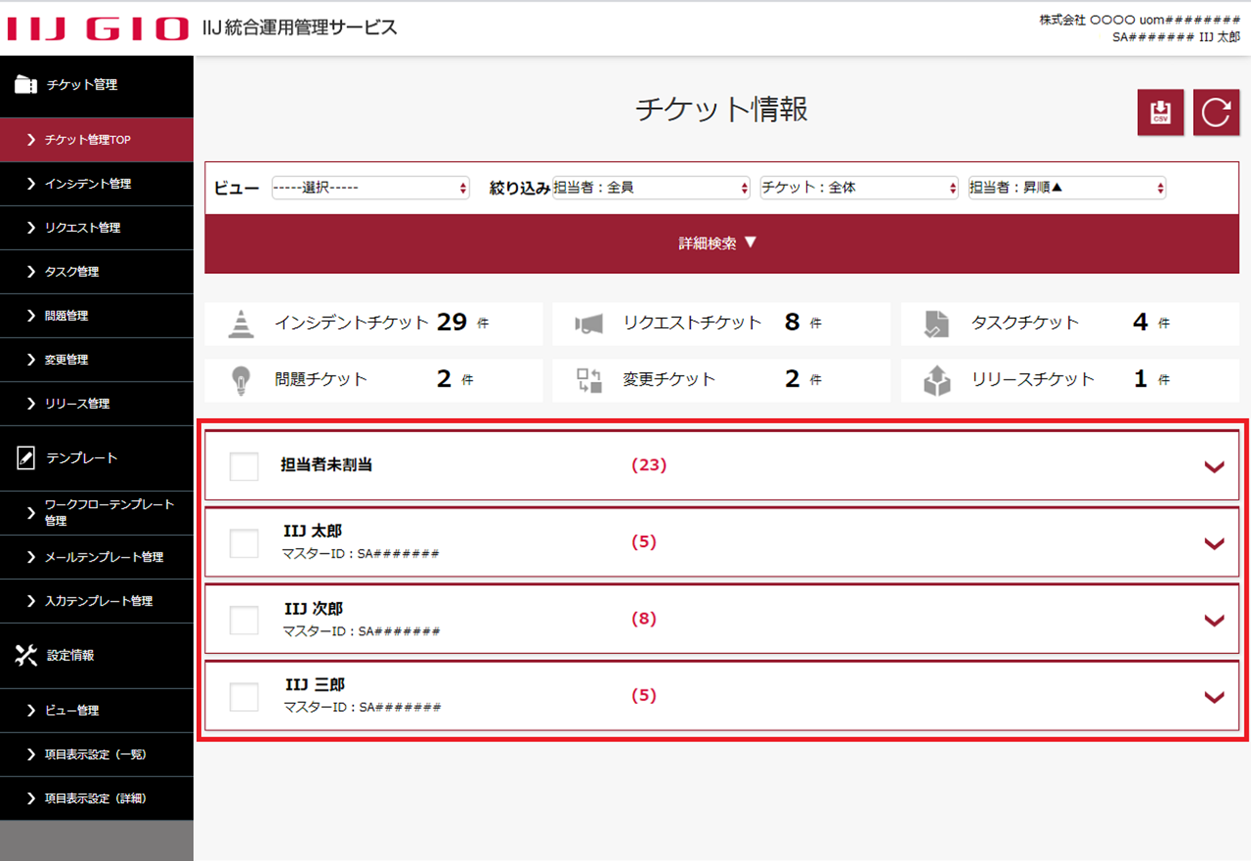Image resolution: width=1251 pixels, height=861 pixels.
Task: Open 項目表示設定（詳細） in sidebar
Action: [x=97, y=798]
